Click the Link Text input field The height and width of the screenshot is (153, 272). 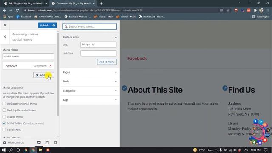98,53
